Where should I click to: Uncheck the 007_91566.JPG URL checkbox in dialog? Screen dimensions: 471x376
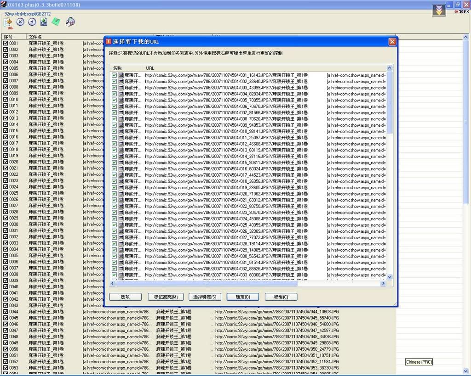(114, 113)
